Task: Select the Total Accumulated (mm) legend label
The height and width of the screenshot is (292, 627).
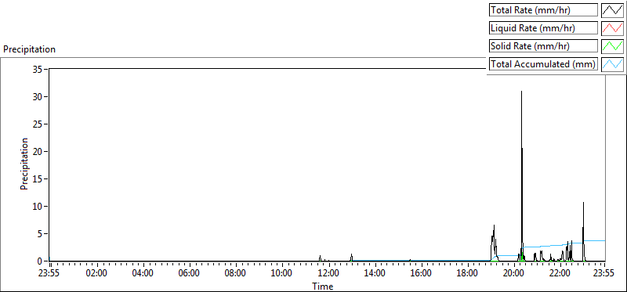Action: [x=543, y=63]
